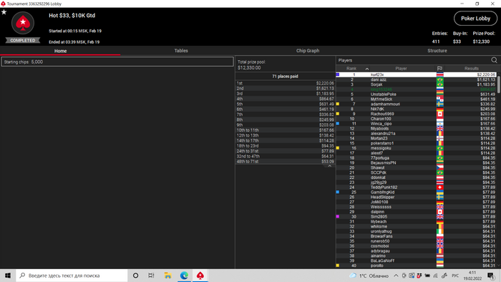The height and width of the screenshot is (282, 501).
Task: Click the favorite star icon at top left
Action: coord(4,12)
